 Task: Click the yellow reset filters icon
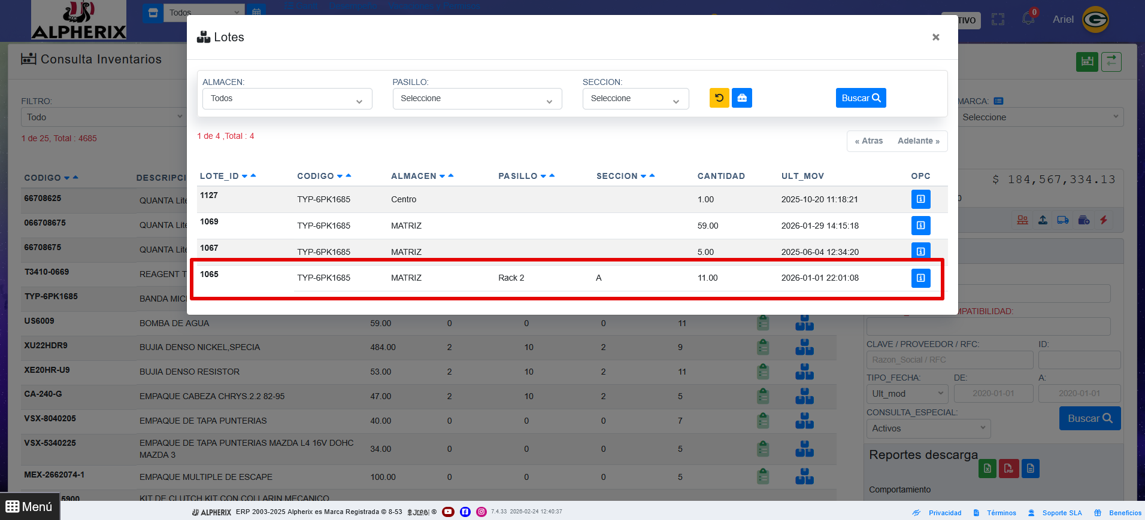[719, 98]
